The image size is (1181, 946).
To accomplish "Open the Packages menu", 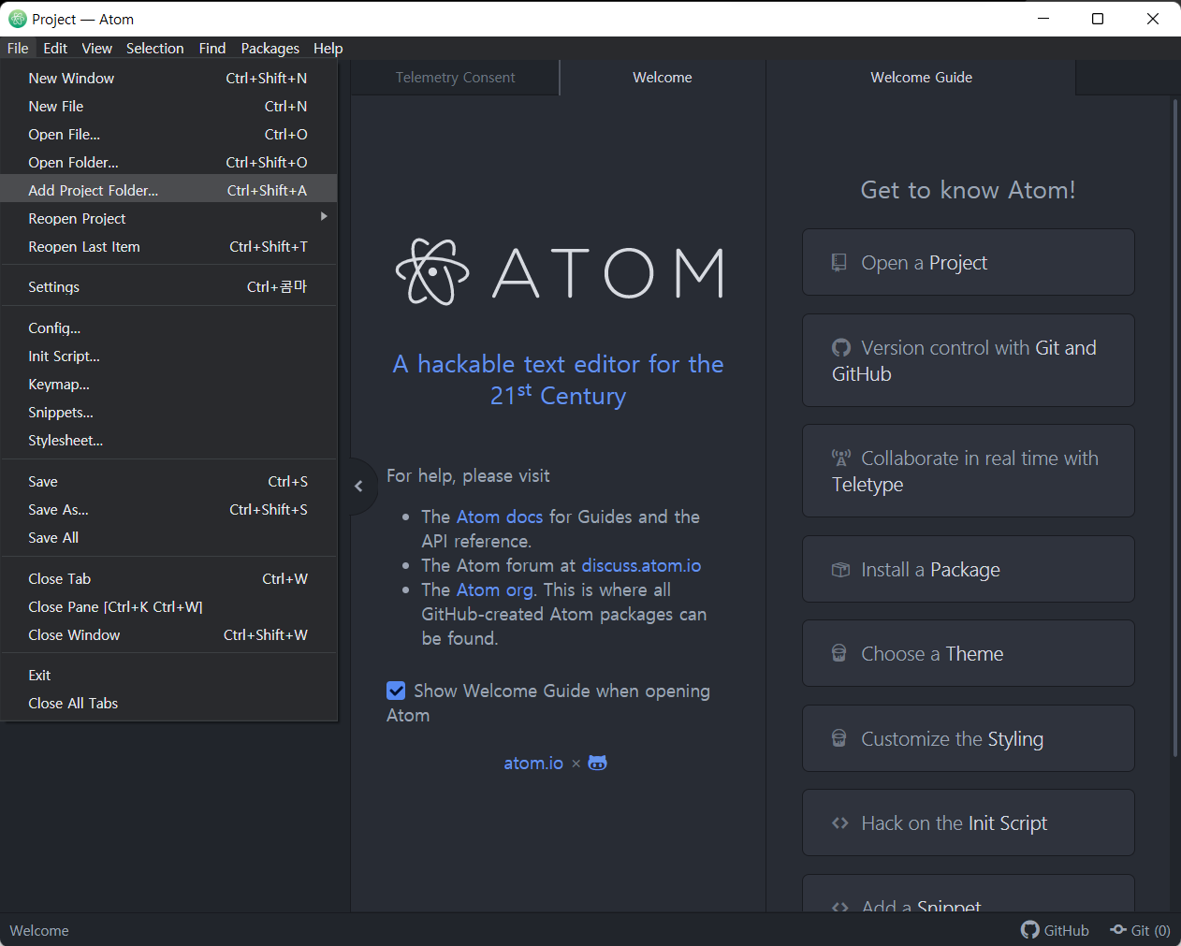I will coord(270,48).
